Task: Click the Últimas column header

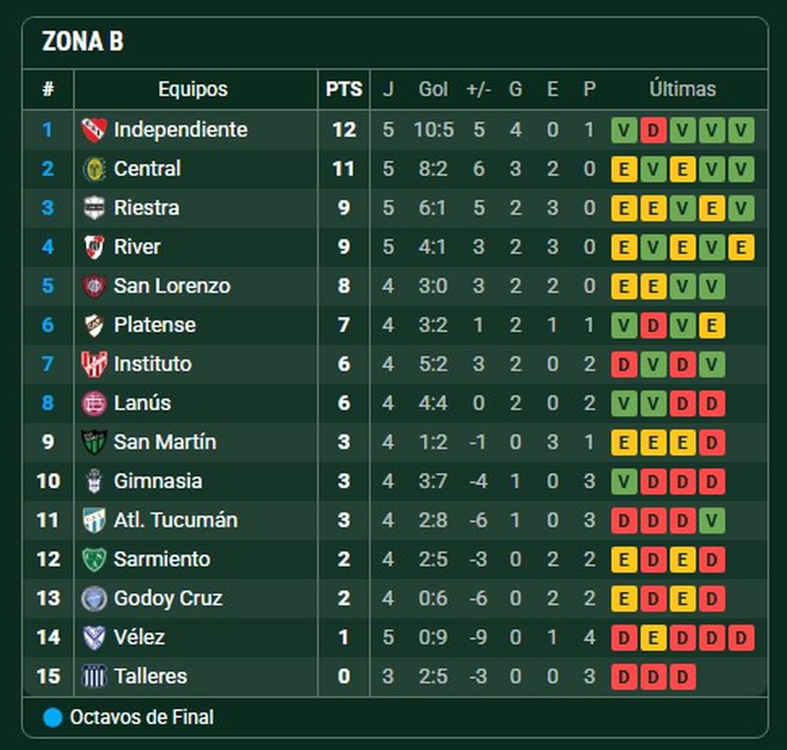Action: click(x=682, y=89)
